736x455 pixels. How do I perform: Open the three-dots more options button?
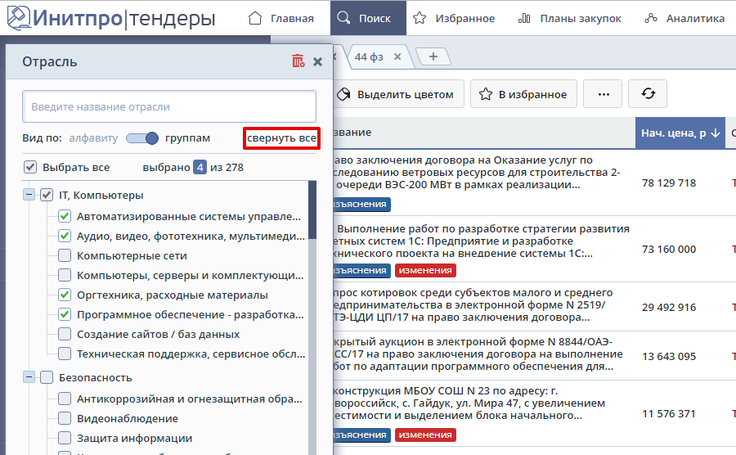[604, 94]
